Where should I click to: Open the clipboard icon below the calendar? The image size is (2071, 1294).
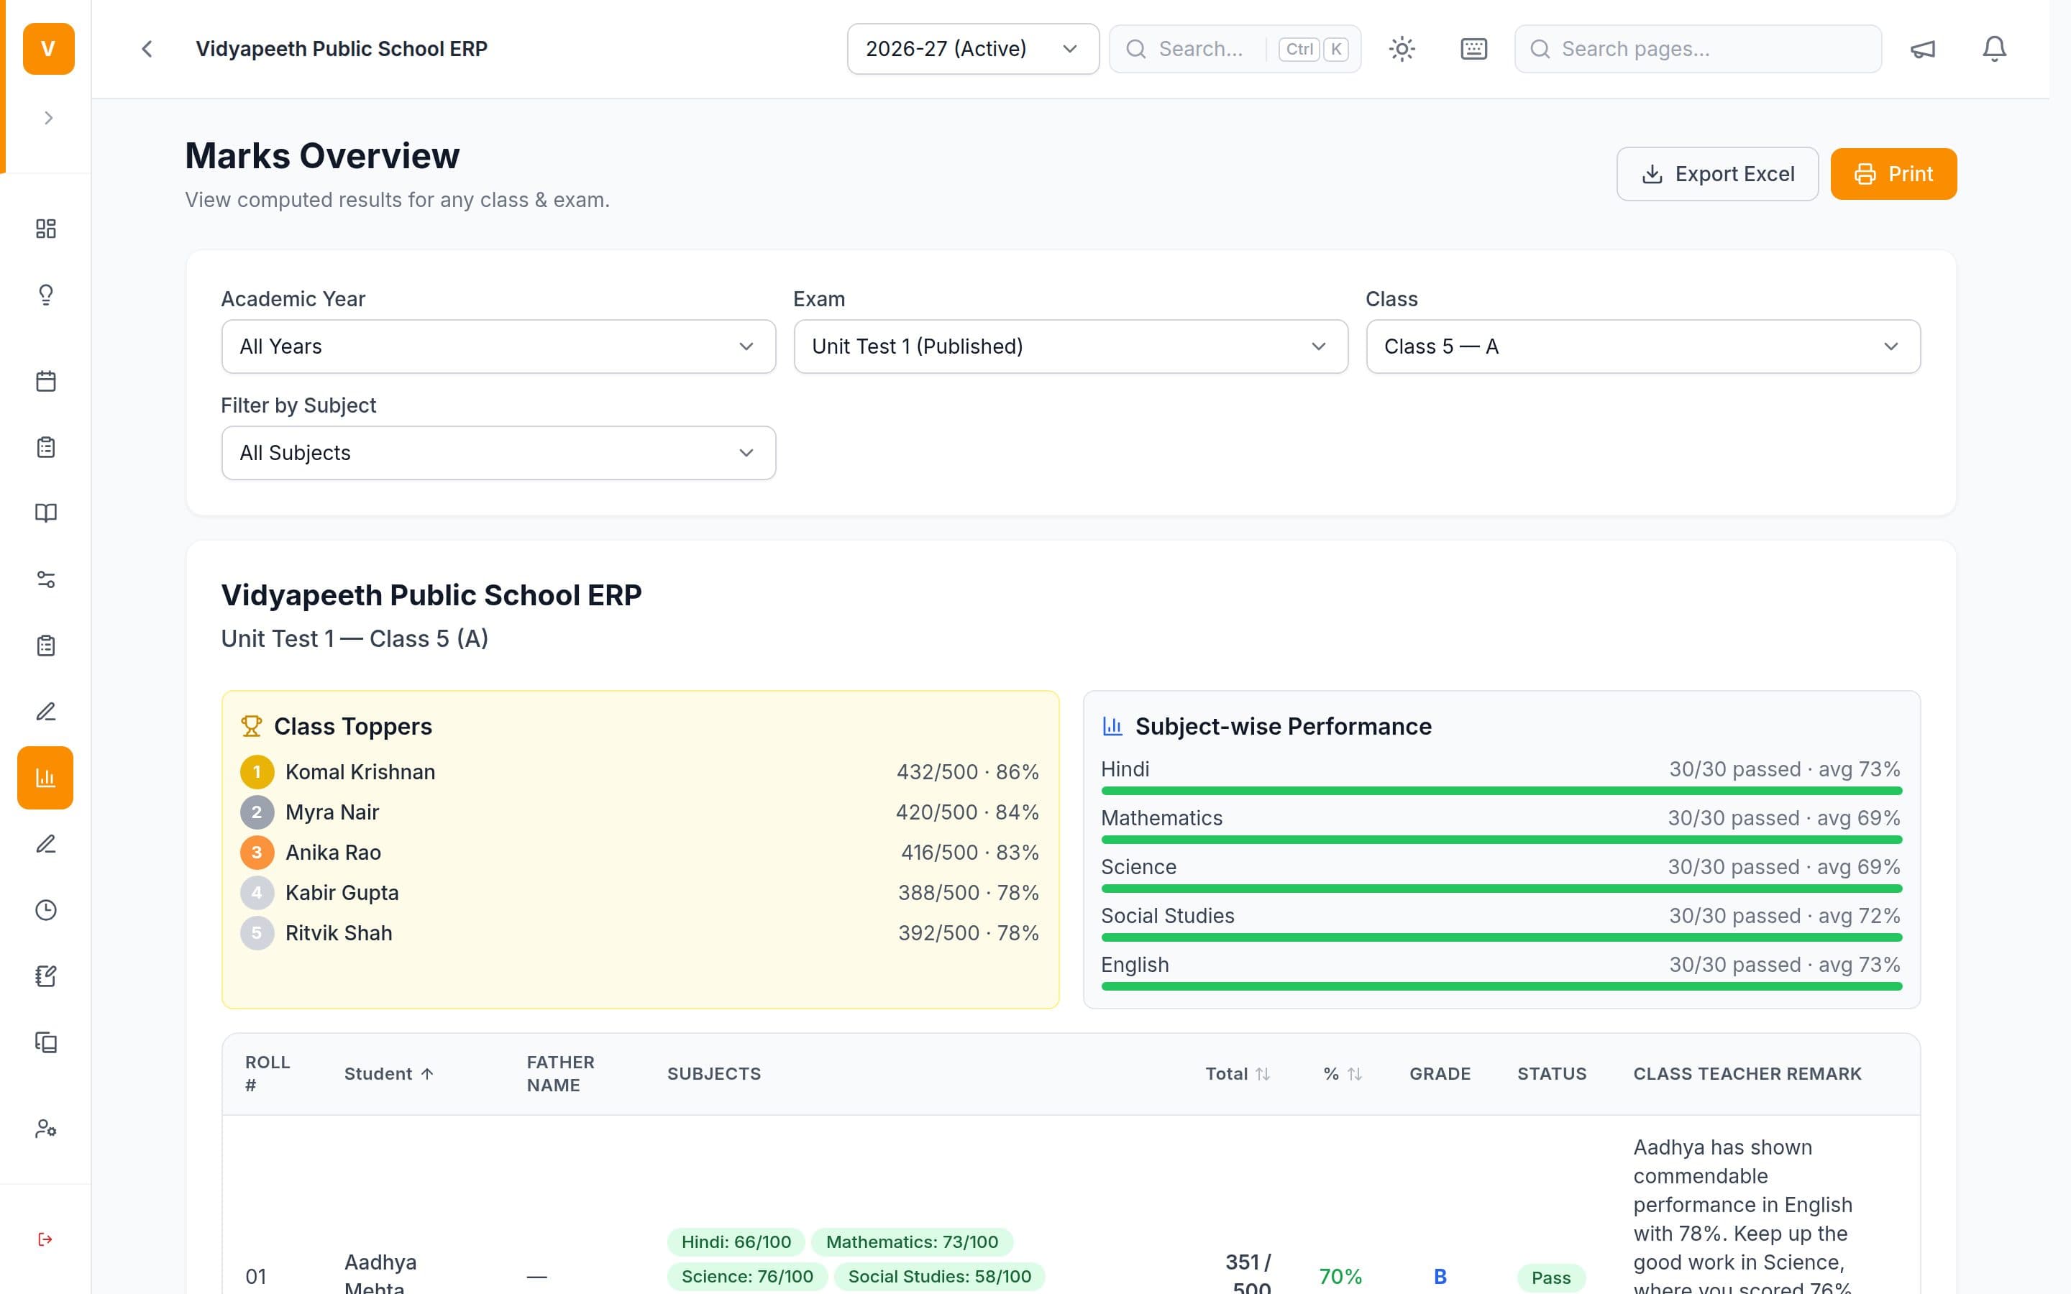46,446
